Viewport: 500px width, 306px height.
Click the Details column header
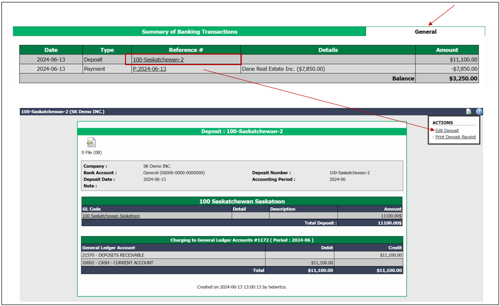[x=328, y=50]
